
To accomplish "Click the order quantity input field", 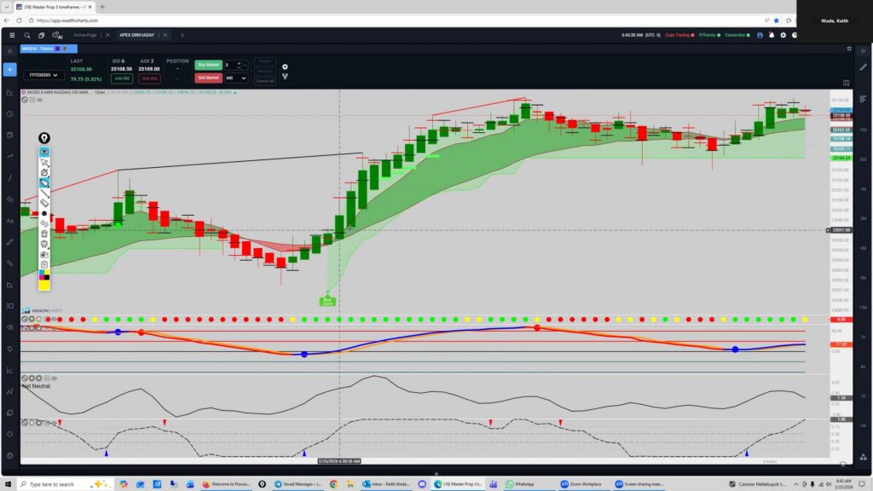I will 230,65.
